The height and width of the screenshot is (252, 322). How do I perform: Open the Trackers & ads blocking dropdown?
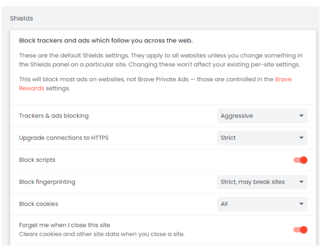262,116
